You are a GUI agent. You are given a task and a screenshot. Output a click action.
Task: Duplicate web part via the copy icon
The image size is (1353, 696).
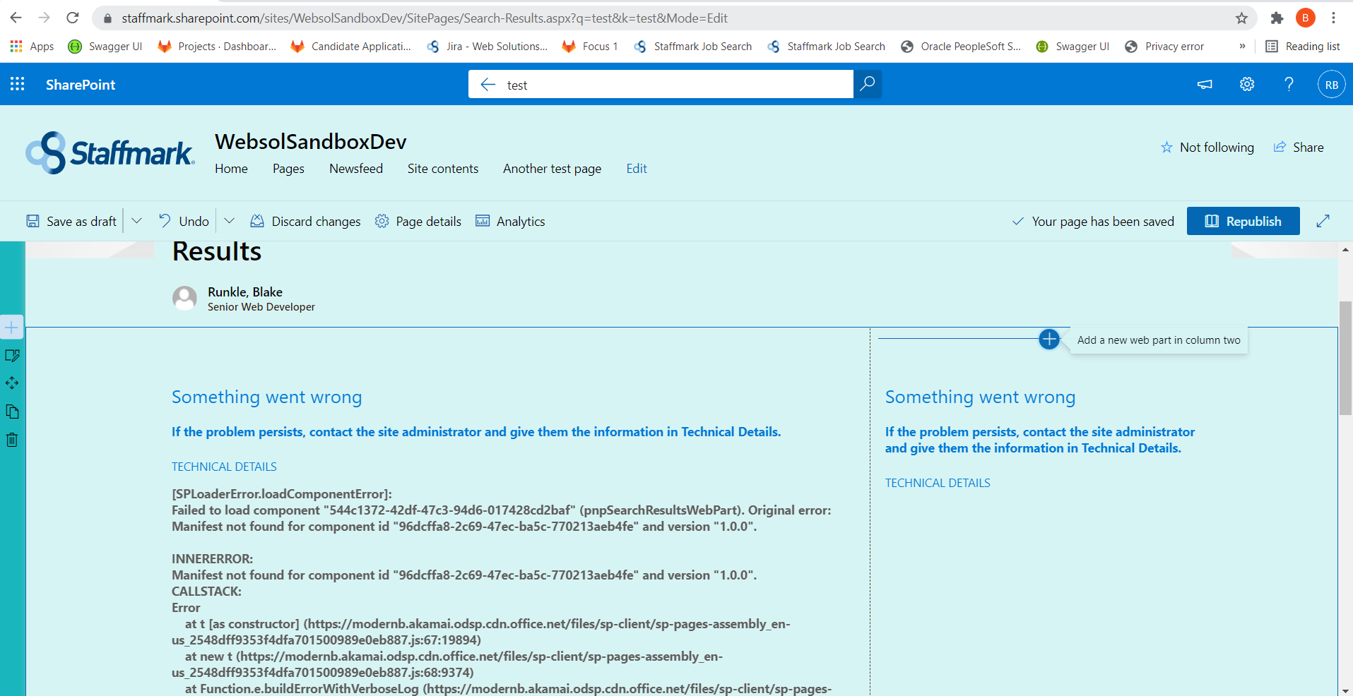click(11, 412)
